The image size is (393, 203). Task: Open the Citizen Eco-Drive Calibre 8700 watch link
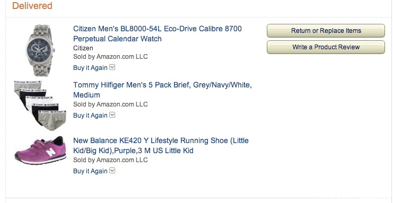pyautogui.click(x=158, y=33)
